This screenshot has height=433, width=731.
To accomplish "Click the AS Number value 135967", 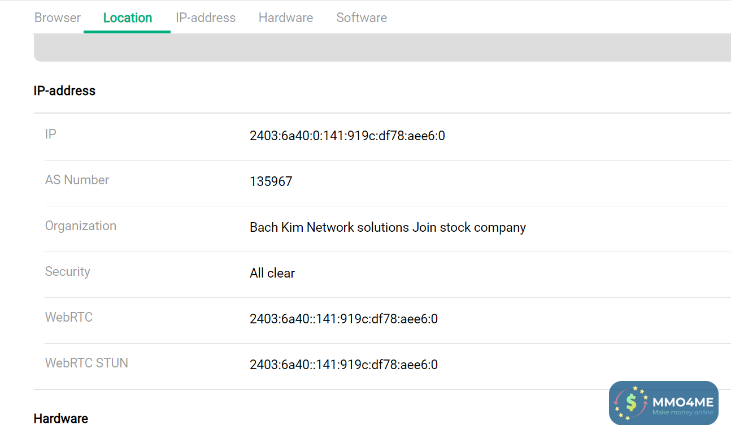I will pos(271,181).
